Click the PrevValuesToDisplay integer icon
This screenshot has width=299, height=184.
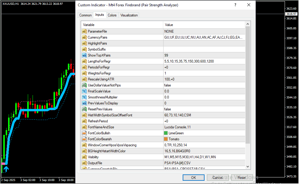84,103
